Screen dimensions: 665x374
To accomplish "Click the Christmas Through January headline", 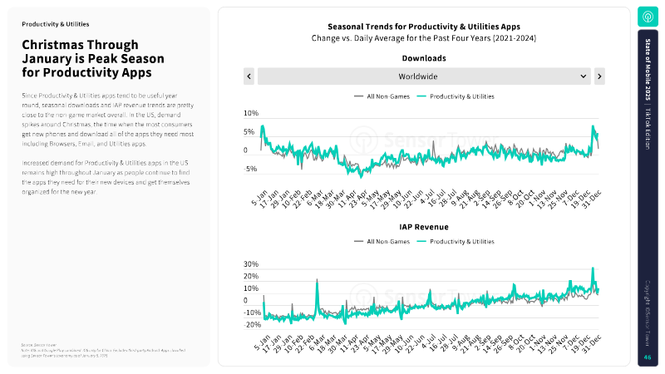I will click(x=93, y=59).
